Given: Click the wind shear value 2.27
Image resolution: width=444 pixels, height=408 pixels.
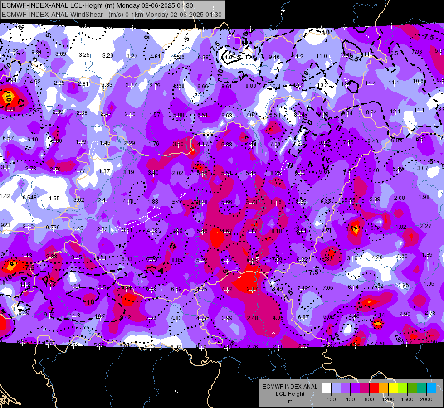Looking at the screenshot, I should click(x=426, y=226).
